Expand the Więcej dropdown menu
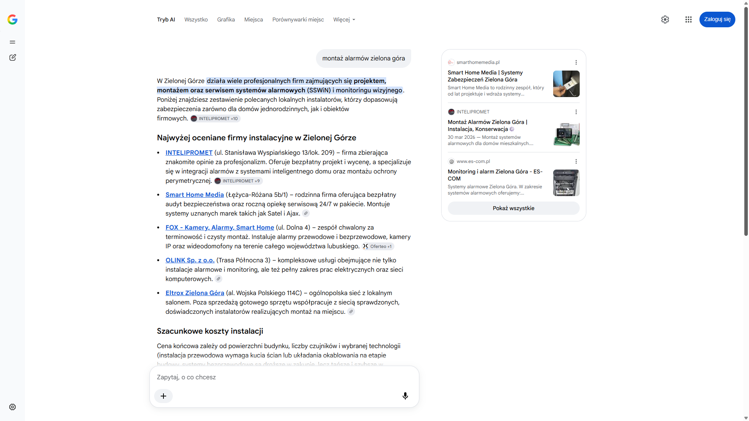Image resolution: width=749 pixels, height=421 pixels. (344, 19)
